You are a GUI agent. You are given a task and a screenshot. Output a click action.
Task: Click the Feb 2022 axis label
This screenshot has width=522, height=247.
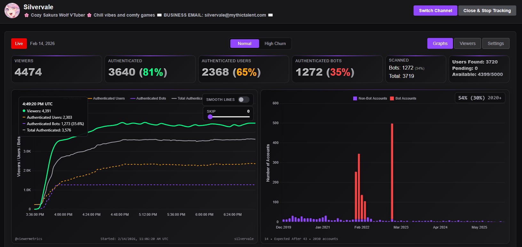pos(362,227)
